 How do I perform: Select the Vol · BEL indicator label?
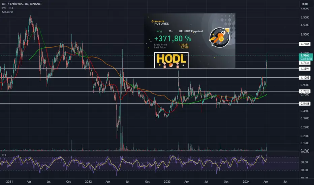[x=8, y=8]
